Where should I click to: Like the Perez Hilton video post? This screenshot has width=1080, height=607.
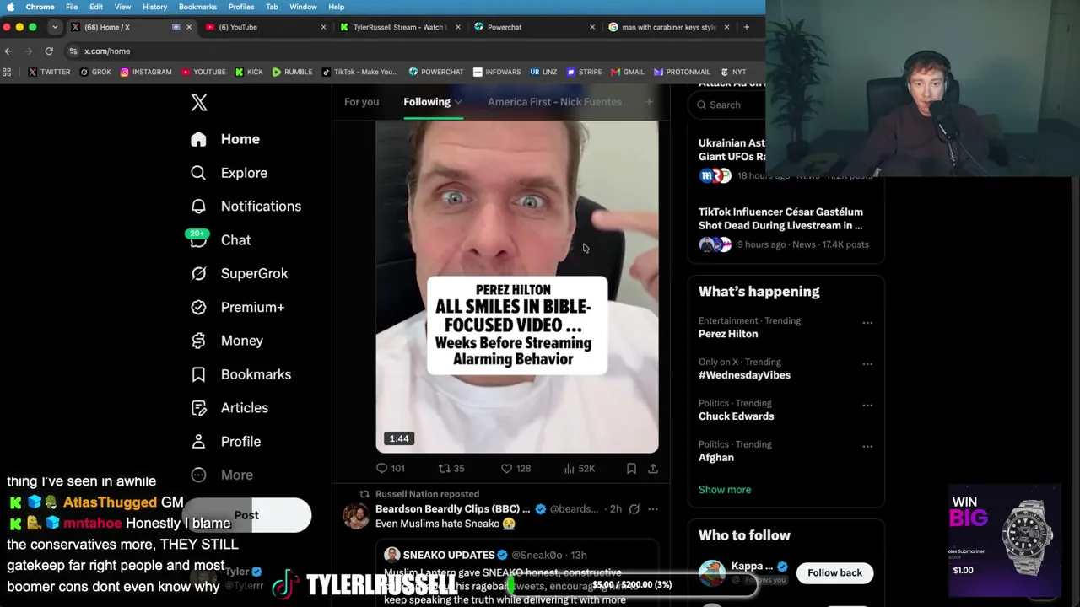click(x=516, y=469)
